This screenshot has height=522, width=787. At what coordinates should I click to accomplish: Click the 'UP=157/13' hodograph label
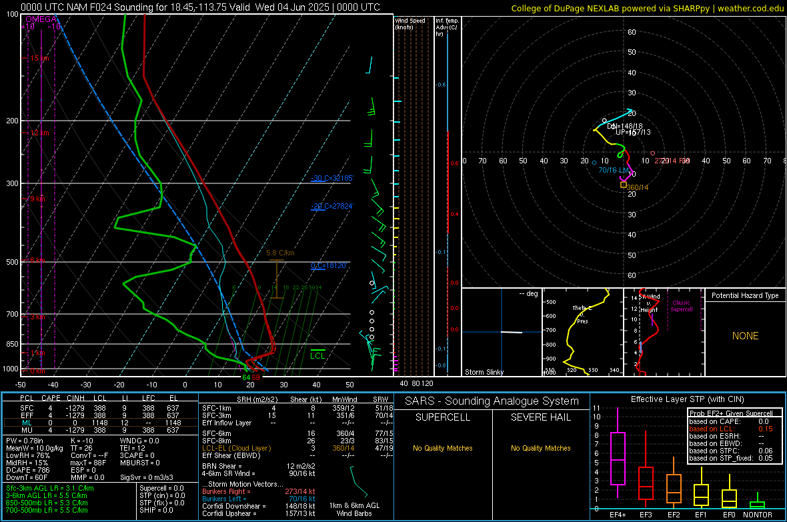(633, 132)
